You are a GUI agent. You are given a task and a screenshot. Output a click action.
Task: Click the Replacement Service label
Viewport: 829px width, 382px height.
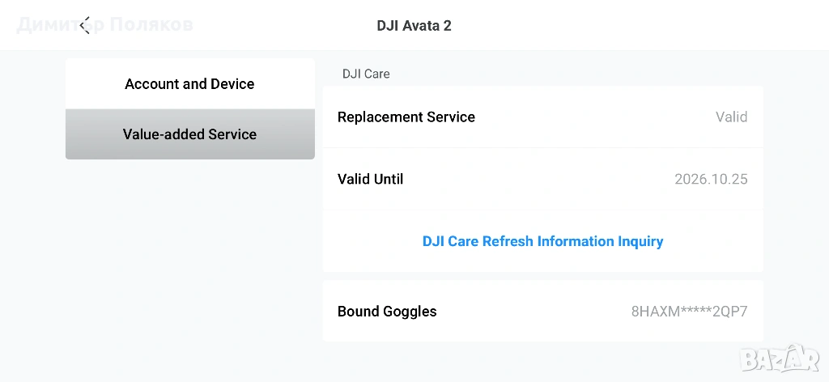pos(406,117)
